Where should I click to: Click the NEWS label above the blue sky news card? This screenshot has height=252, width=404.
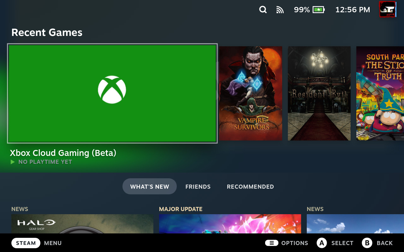(315, 209)
